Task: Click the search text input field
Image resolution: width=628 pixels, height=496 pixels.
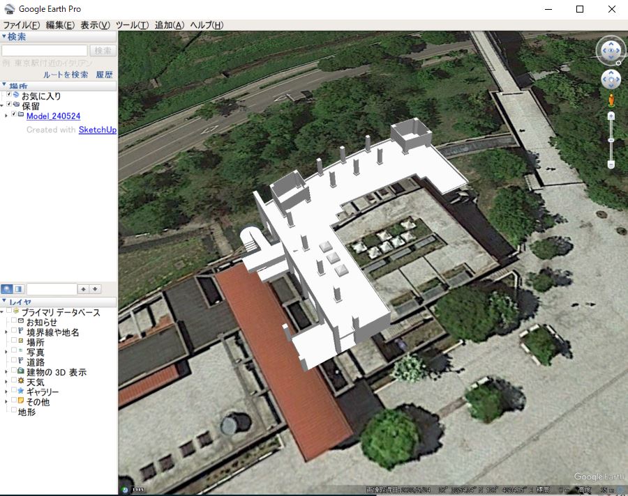Action: click(45, 51)
